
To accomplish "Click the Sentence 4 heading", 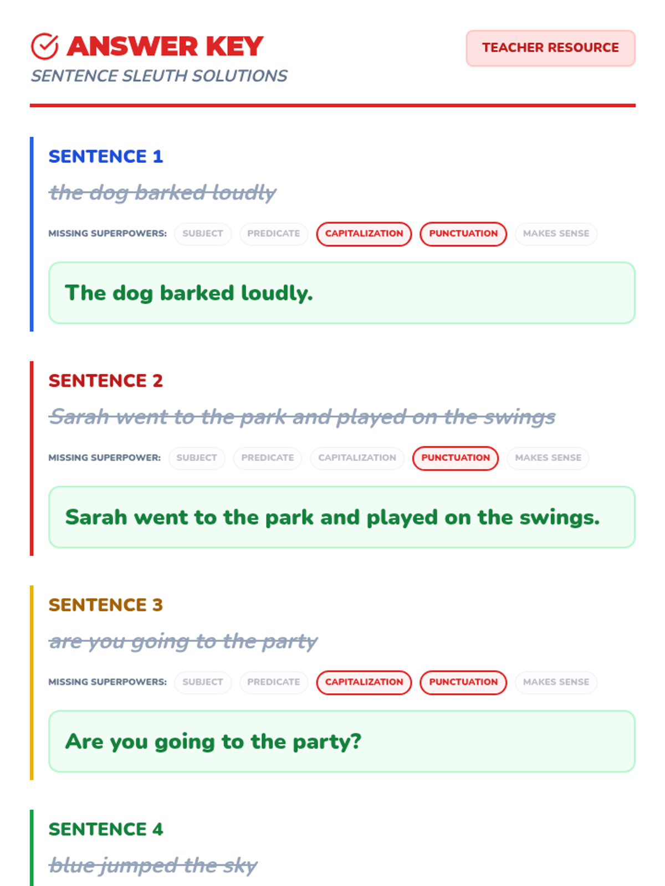I will pos(106,829).
